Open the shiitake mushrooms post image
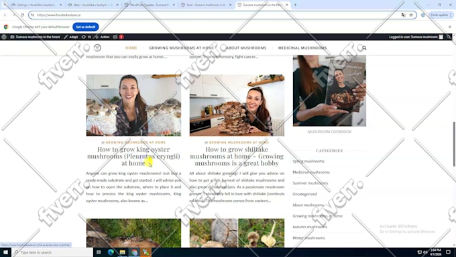Viewport: 456px width, 257px height. tap(237, 105)
